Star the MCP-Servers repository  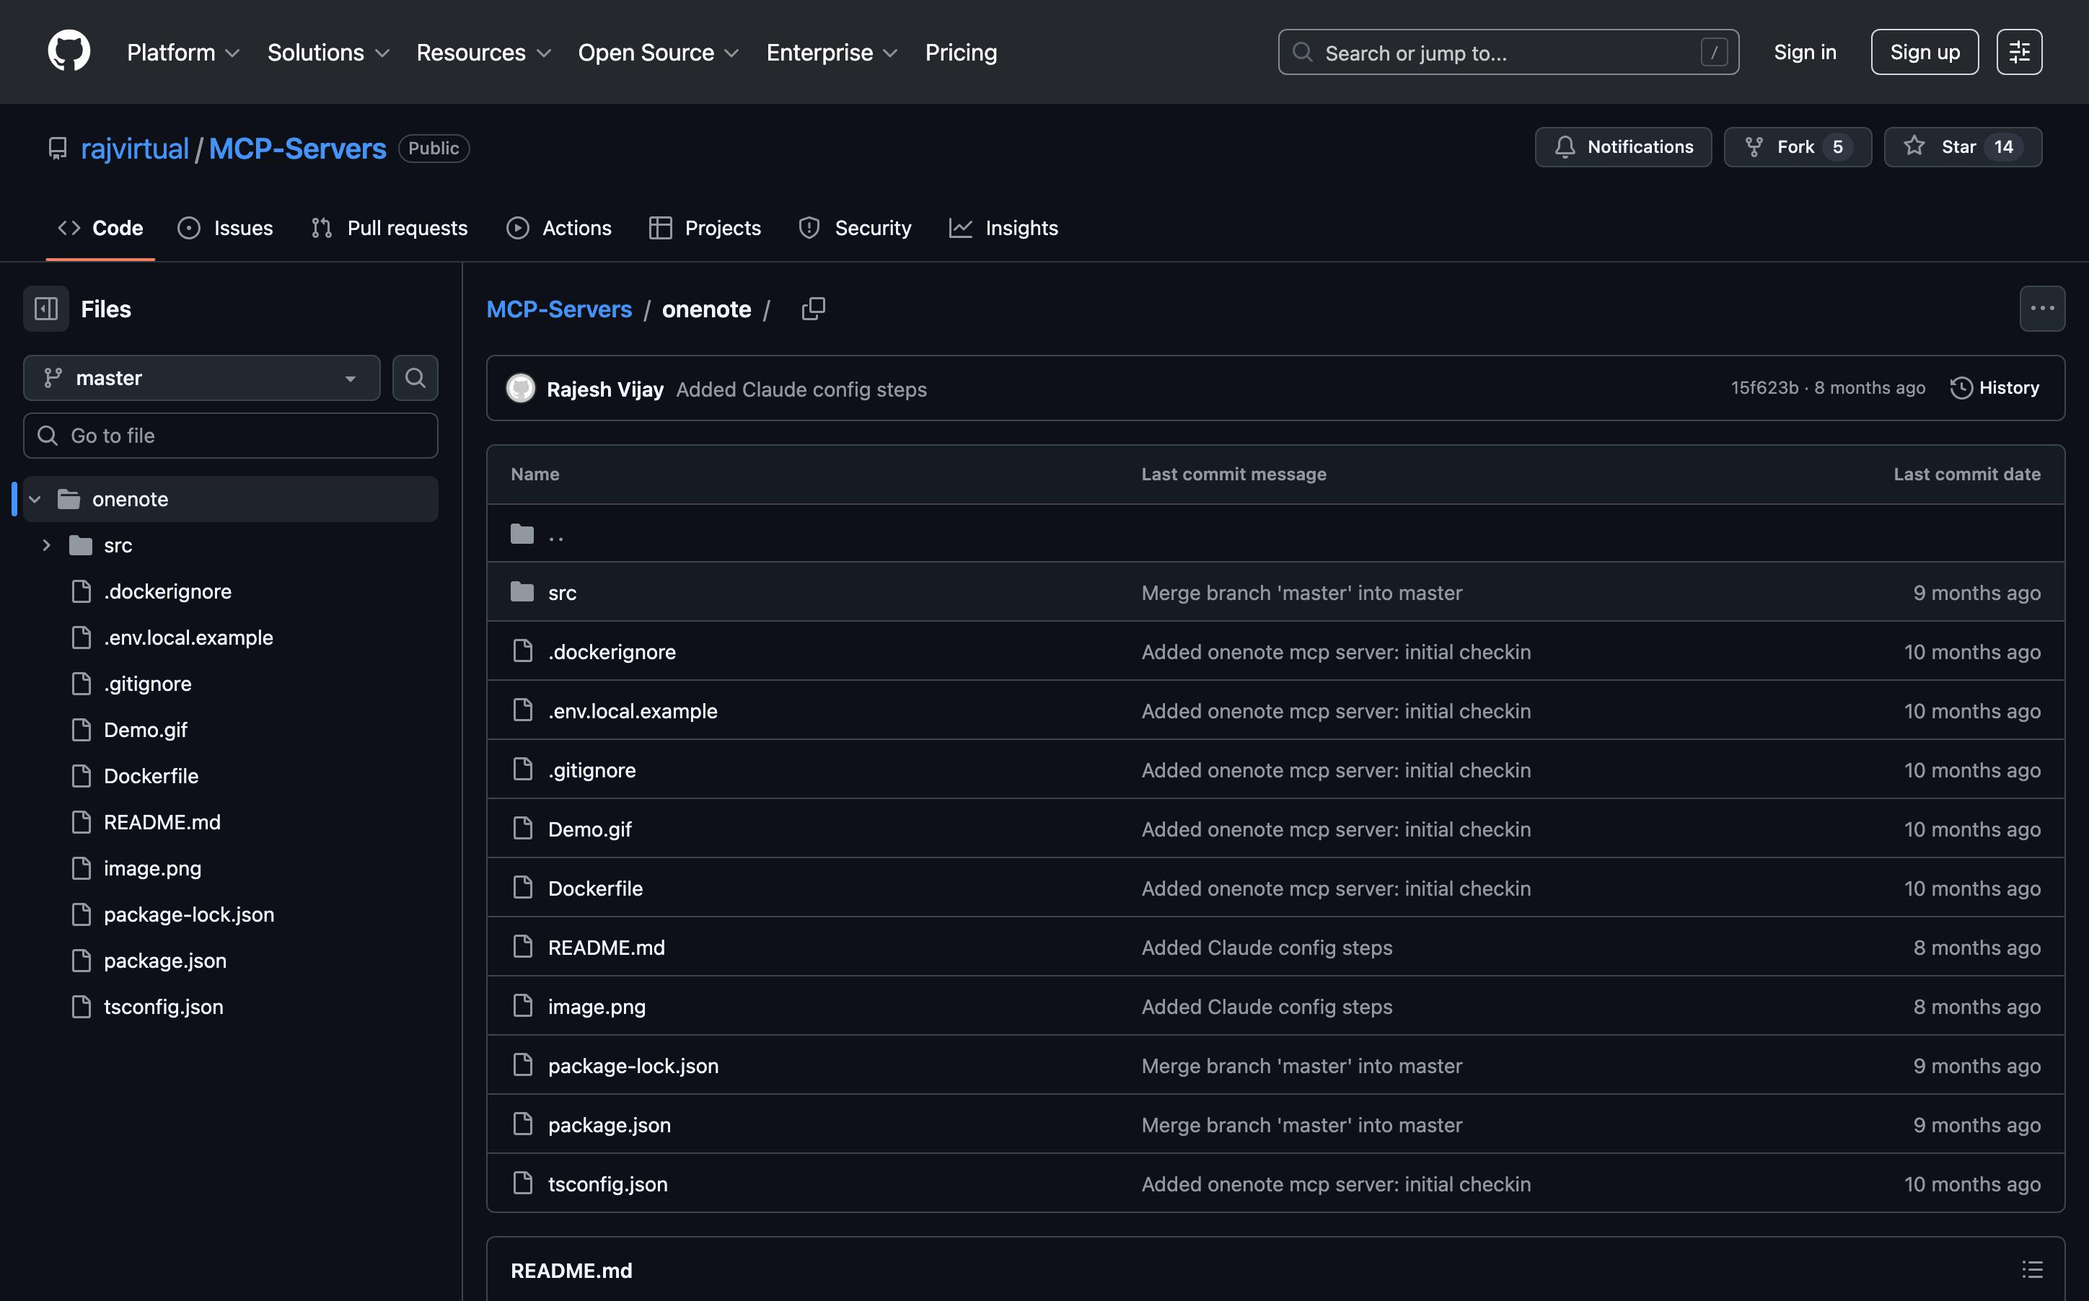point(1961,147)
